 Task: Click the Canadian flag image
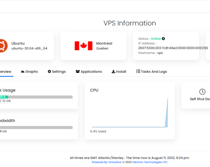click(83, 46)
